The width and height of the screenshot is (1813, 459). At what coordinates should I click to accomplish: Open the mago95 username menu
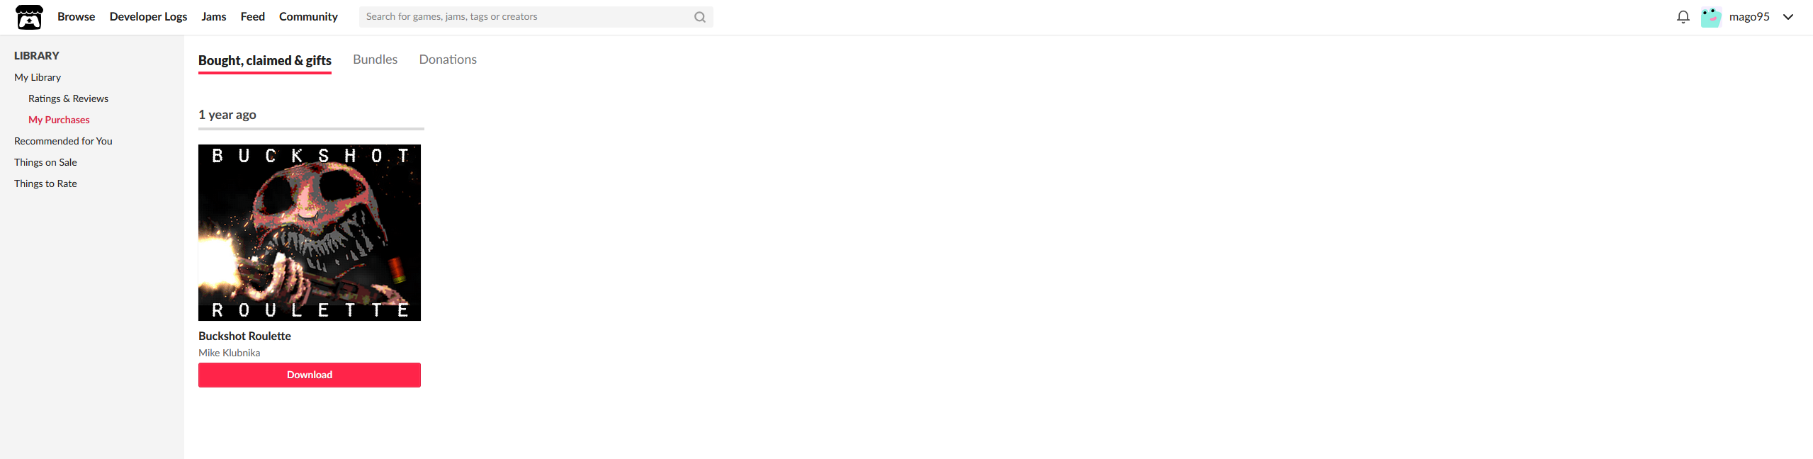(1749, 17)
